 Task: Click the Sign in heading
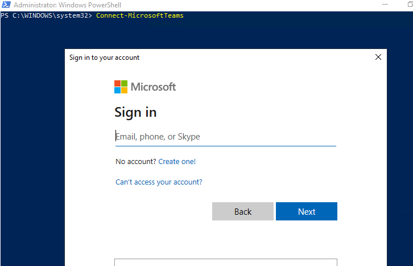click(x=135, y=113)
